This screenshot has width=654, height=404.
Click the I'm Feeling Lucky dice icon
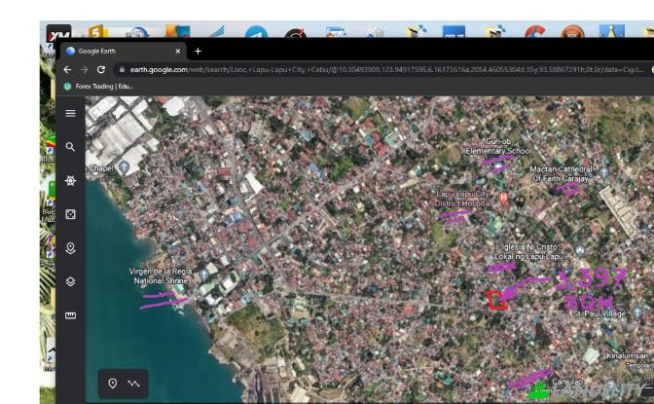pos(70,214)
